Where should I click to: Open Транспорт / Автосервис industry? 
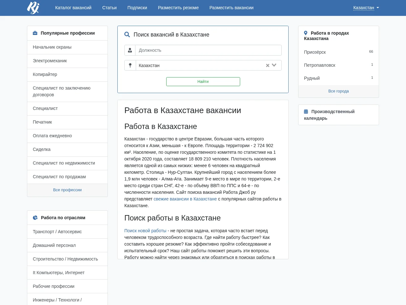67,232
